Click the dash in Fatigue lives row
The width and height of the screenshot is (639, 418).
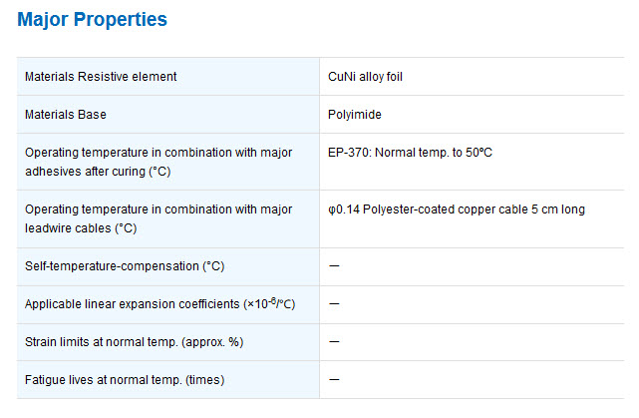(x=334, y=379)
